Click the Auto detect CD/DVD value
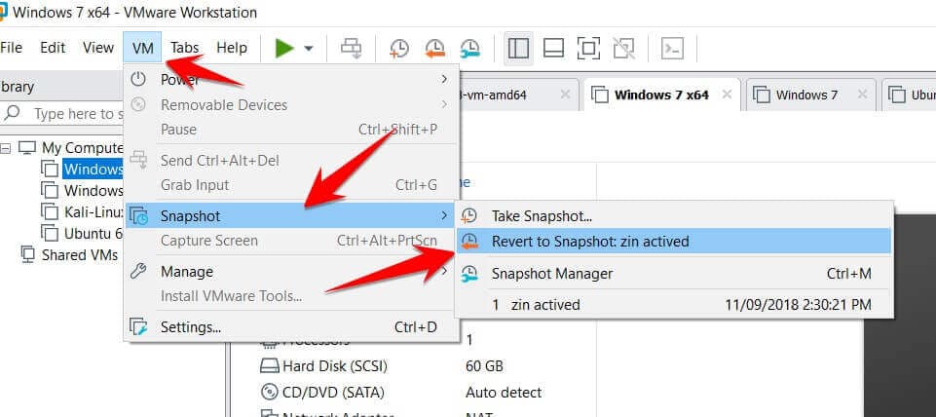 [x=504, y=393]
